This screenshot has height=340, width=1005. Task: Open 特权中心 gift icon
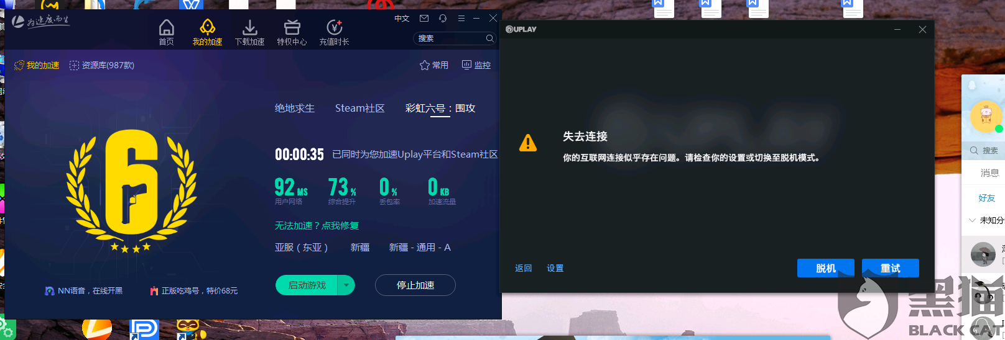(292, 27)
